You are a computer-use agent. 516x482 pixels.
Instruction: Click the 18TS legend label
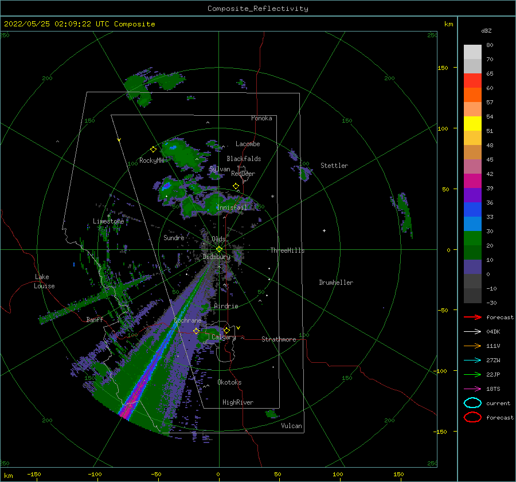point(493,389)
